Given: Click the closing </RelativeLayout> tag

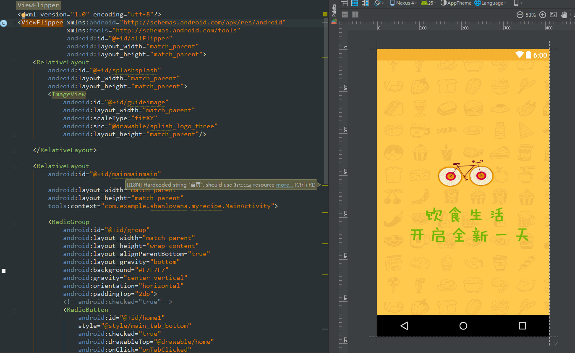Looking at the screenshot, I should [x=65, y=150].
